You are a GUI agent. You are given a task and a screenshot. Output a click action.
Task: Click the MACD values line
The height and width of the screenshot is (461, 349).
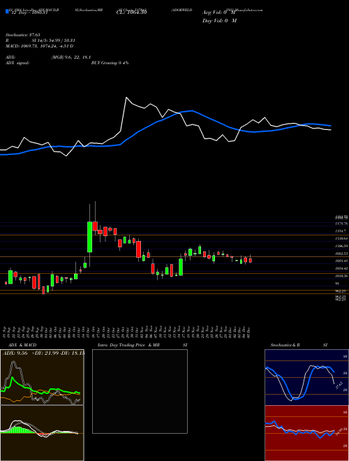[x=39, y=46]
